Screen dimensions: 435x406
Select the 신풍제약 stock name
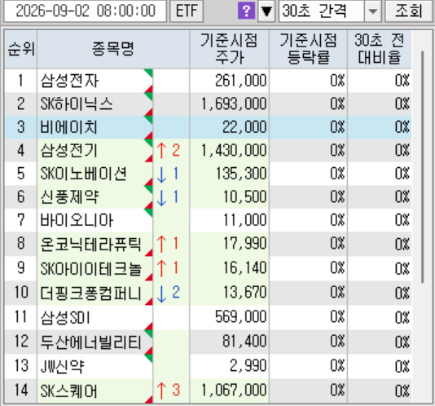[x=69, y=197]
